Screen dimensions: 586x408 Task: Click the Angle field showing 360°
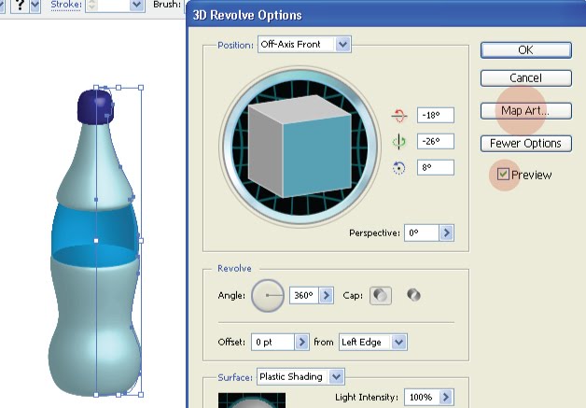tap(304, 295)
